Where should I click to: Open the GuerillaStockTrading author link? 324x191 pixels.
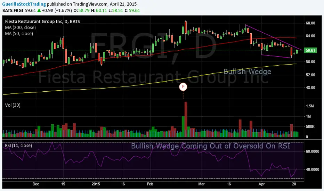tap(24, 4)
